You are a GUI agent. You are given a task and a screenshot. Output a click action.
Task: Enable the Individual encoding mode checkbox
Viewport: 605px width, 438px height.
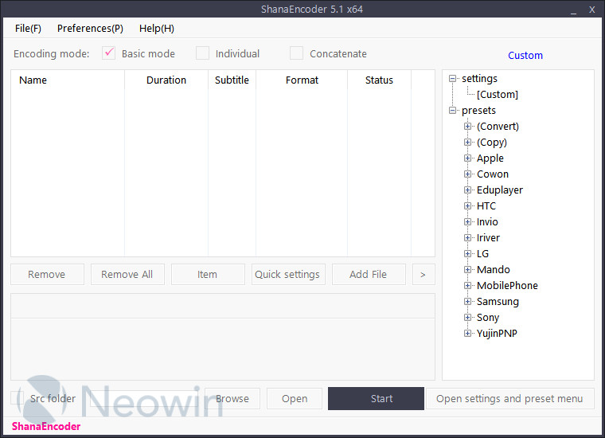(202, 53)
